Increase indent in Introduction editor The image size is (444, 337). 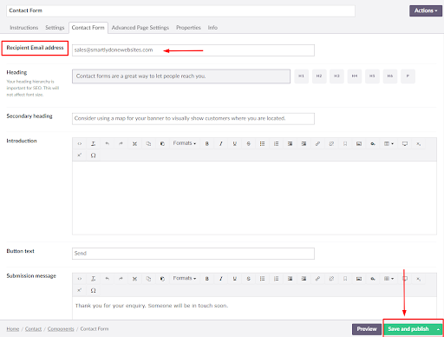click(304, 143)
